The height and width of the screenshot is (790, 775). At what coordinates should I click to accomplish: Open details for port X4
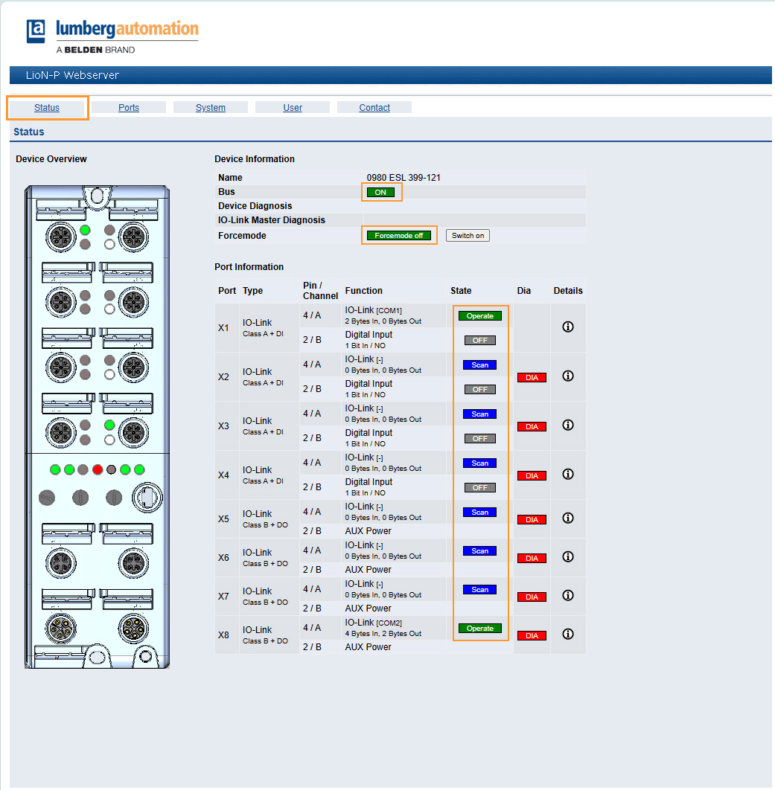point(568,475)
